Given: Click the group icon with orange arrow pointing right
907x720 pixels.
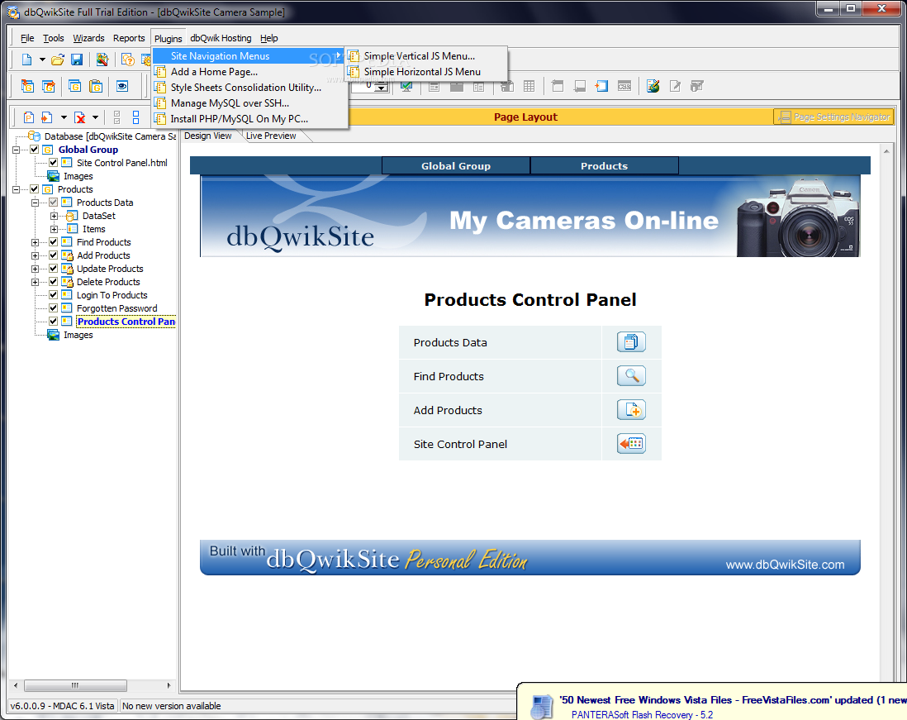Looking at the screenshot, I should [49, 86].
